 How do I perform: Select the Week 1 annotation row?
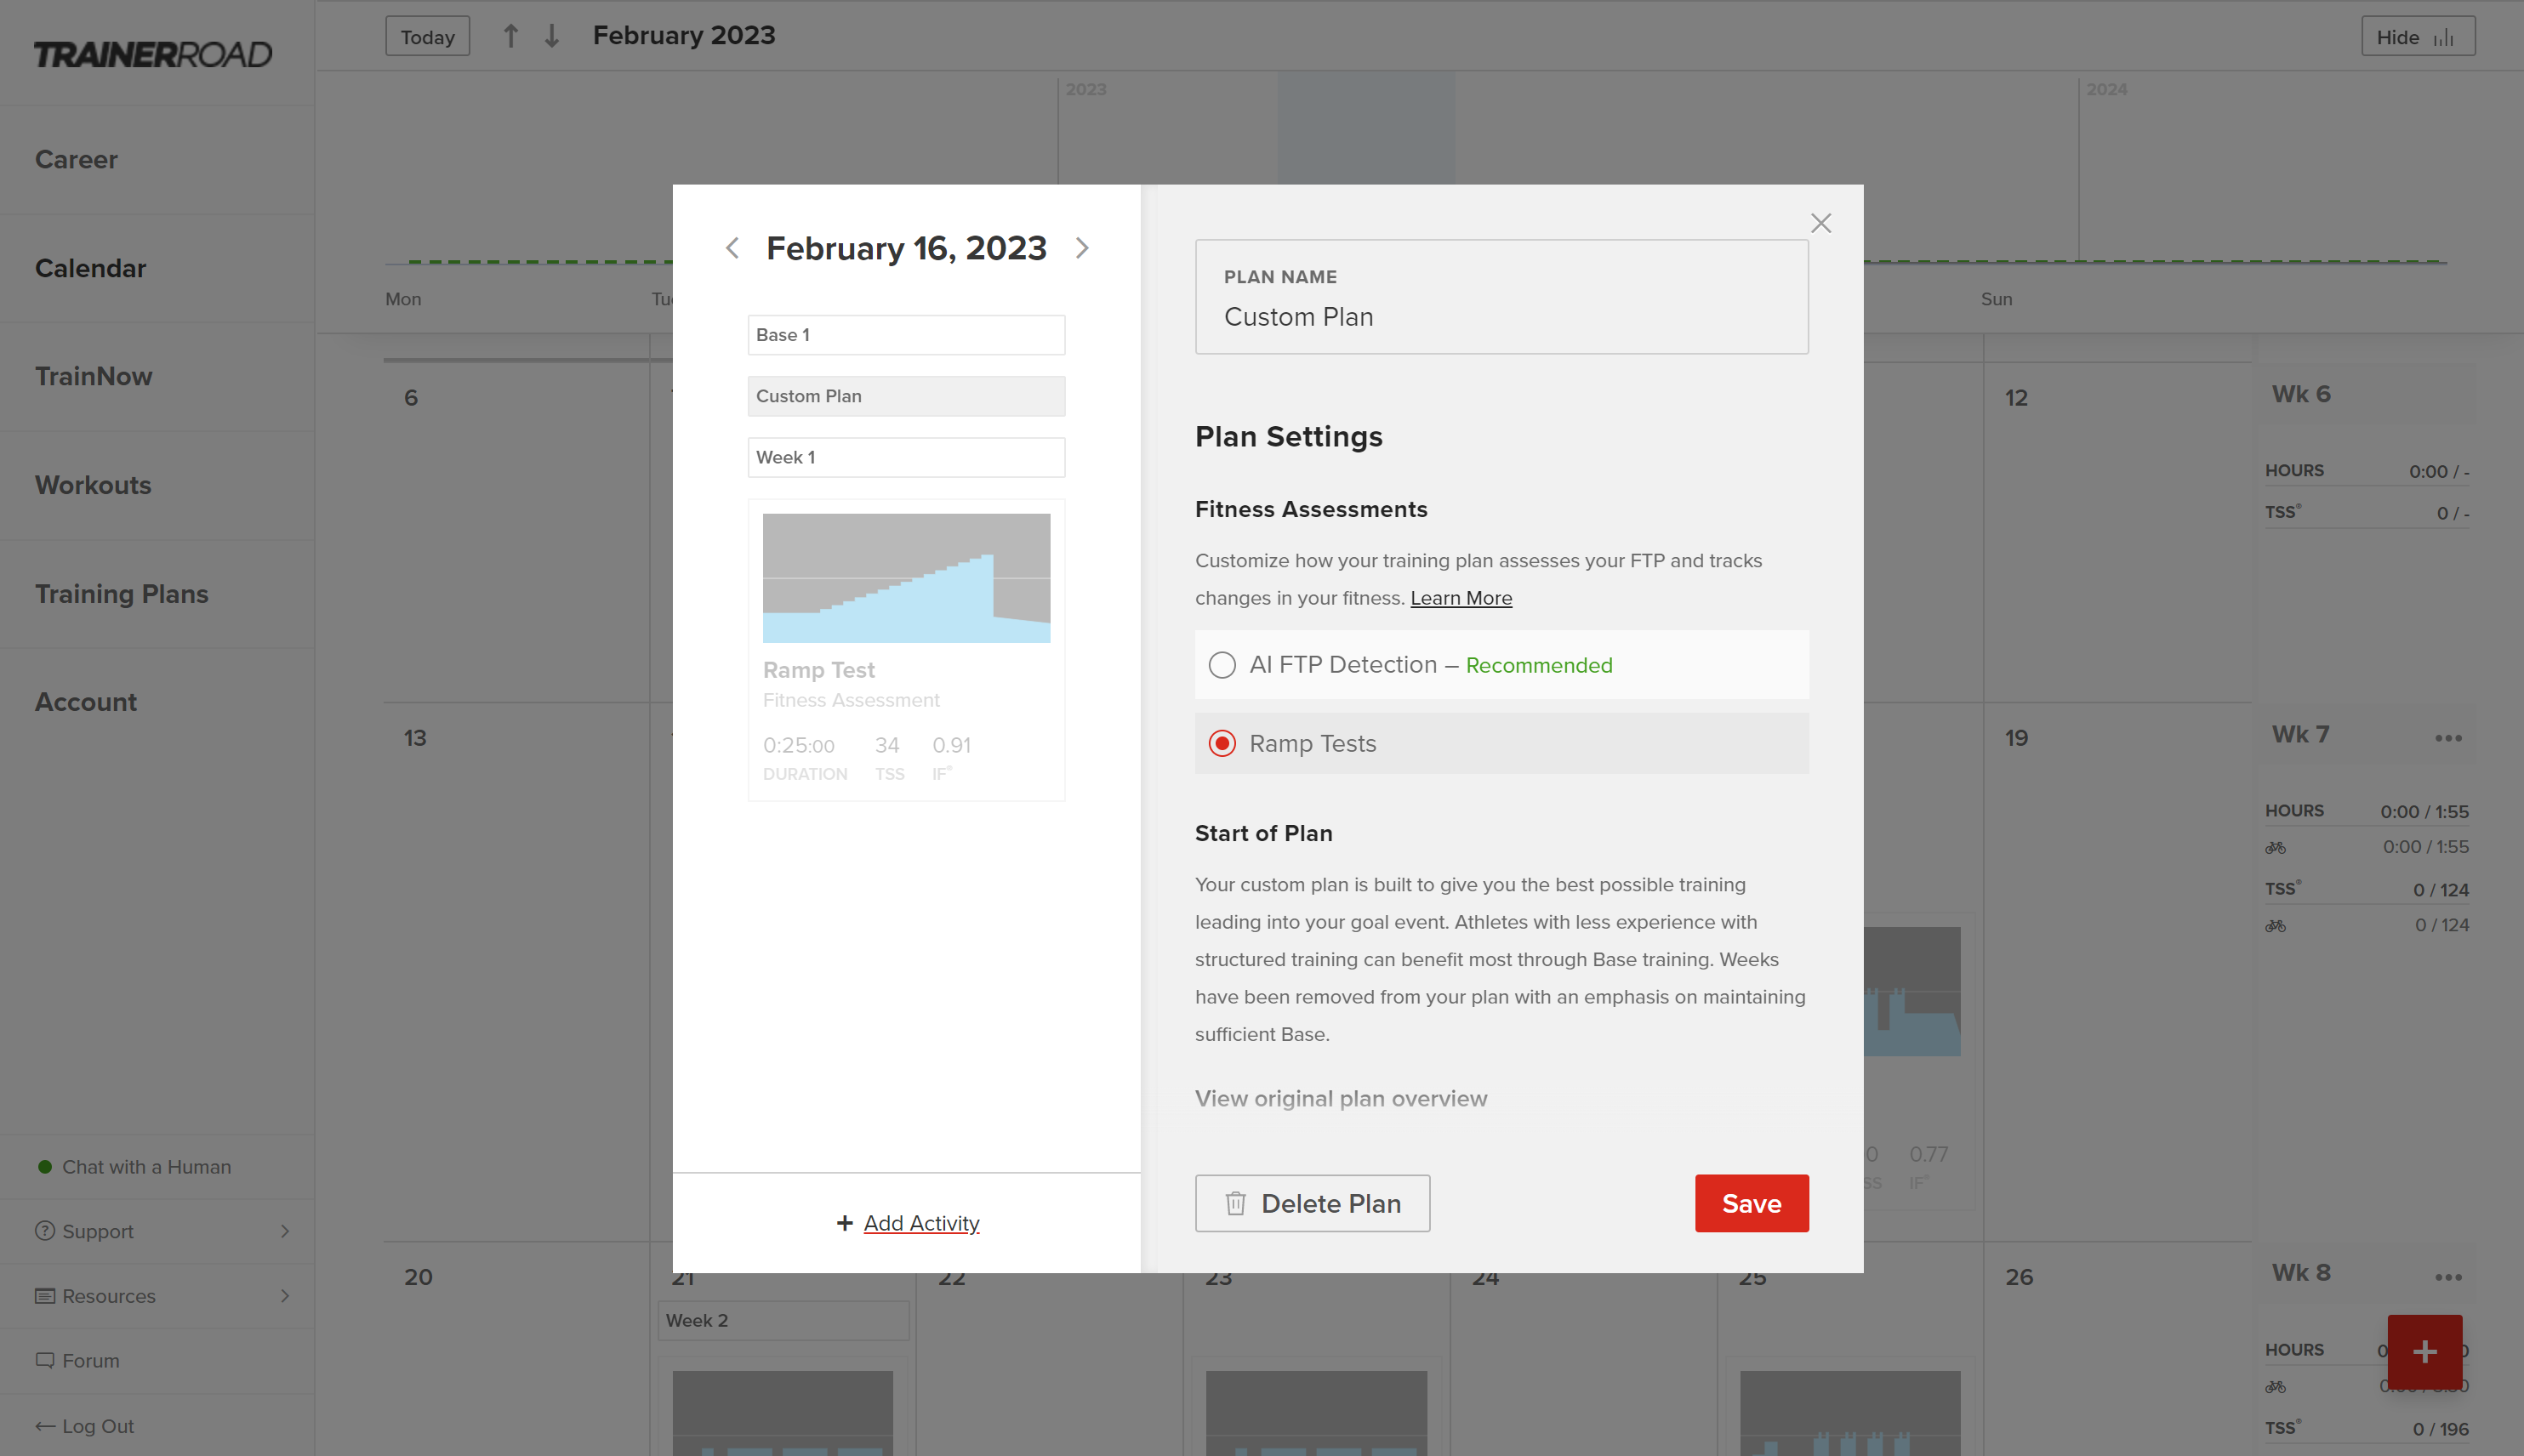tap(906, 457)
